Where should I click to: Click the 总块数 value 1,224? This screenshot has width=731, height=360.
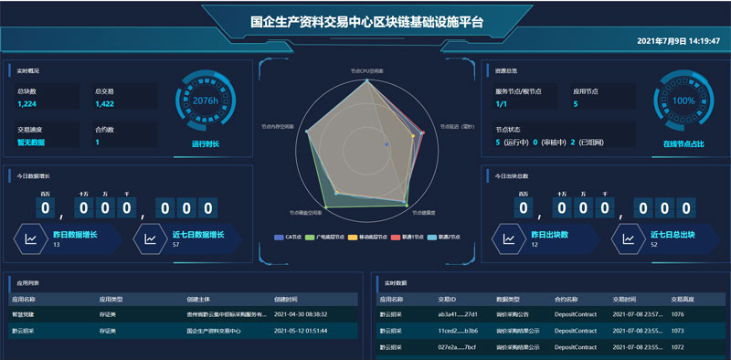(26, 104)
